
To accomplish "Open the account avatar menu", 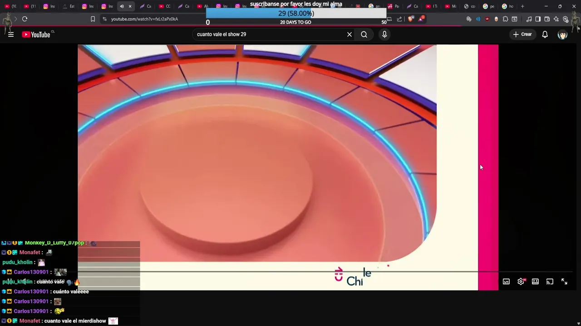I will pyautogui.click(x=563, y=34).
